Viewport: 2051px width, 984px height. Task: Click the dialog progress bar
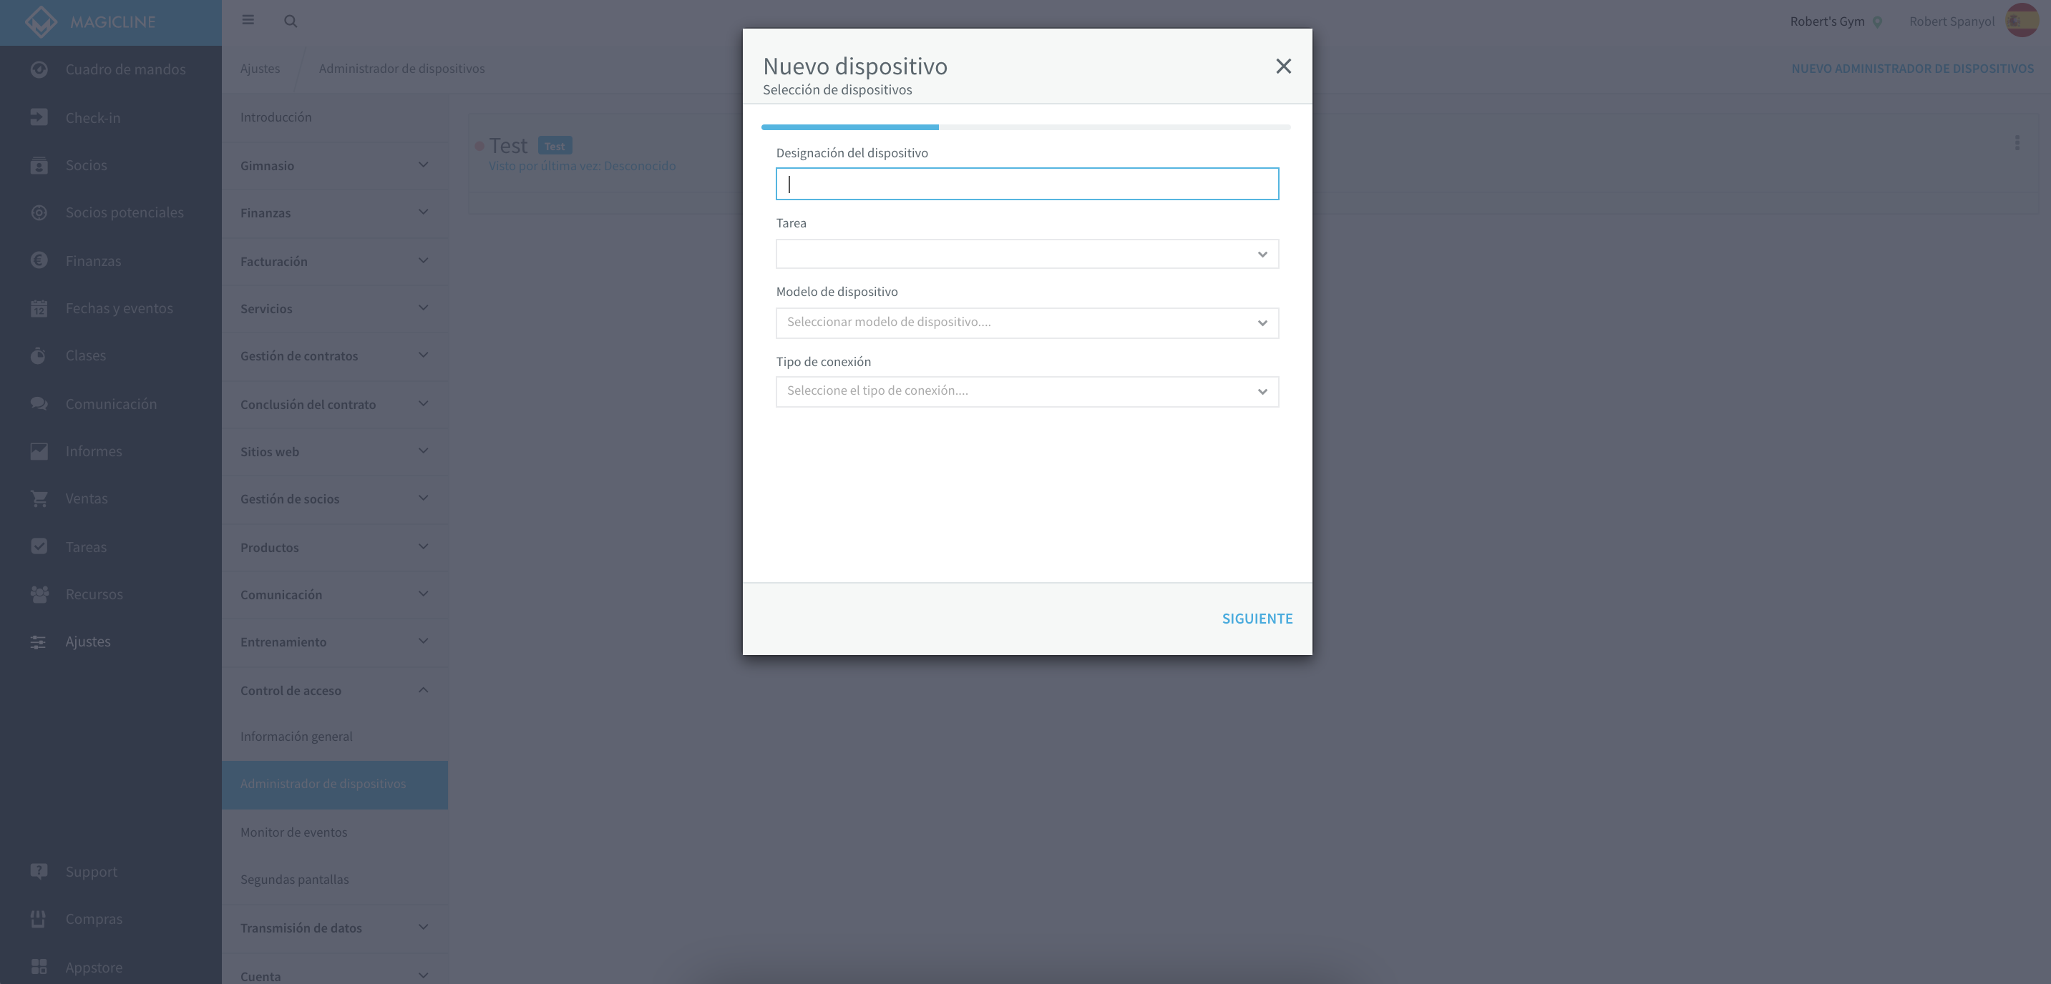tap(1025, 127)
